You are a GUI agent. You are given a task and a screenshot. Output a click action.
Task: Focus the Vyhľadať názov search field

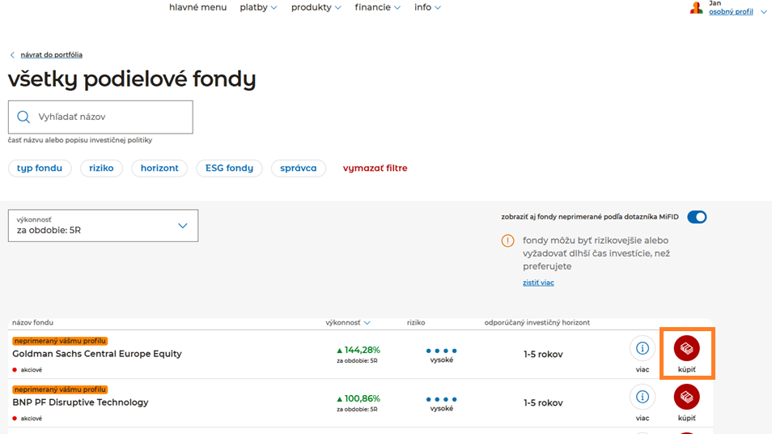(100, 117)
